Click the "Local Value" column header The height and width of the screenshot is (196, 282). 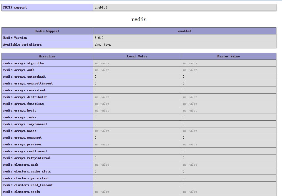click(137, 56)
